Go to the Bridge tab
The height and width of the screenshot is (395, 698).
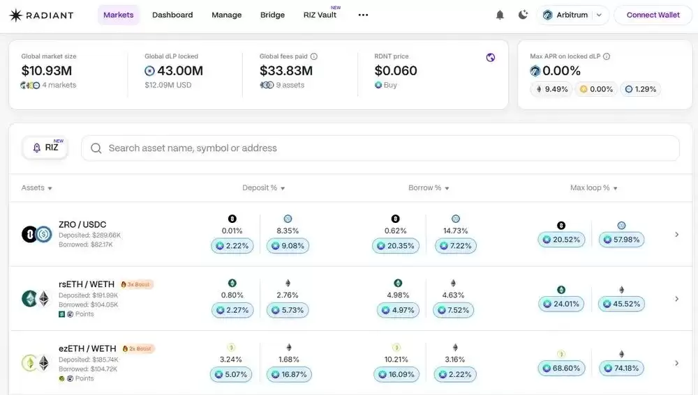(272, 15)
